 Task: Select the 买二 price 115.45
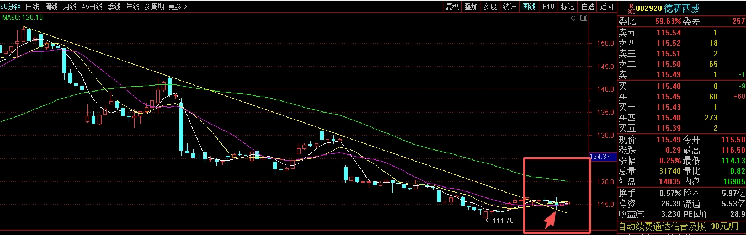point(669,97)
